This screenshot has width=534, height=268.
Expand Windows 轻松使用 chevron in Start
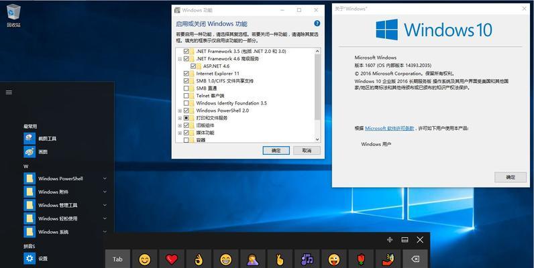pos(105,218)
